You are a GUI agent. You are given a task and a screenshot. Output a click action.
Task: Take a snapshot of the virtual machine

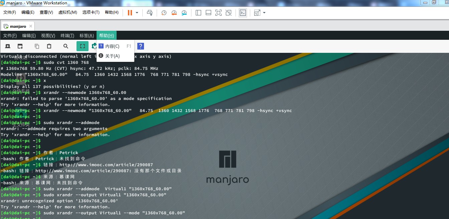pos(164,13)
